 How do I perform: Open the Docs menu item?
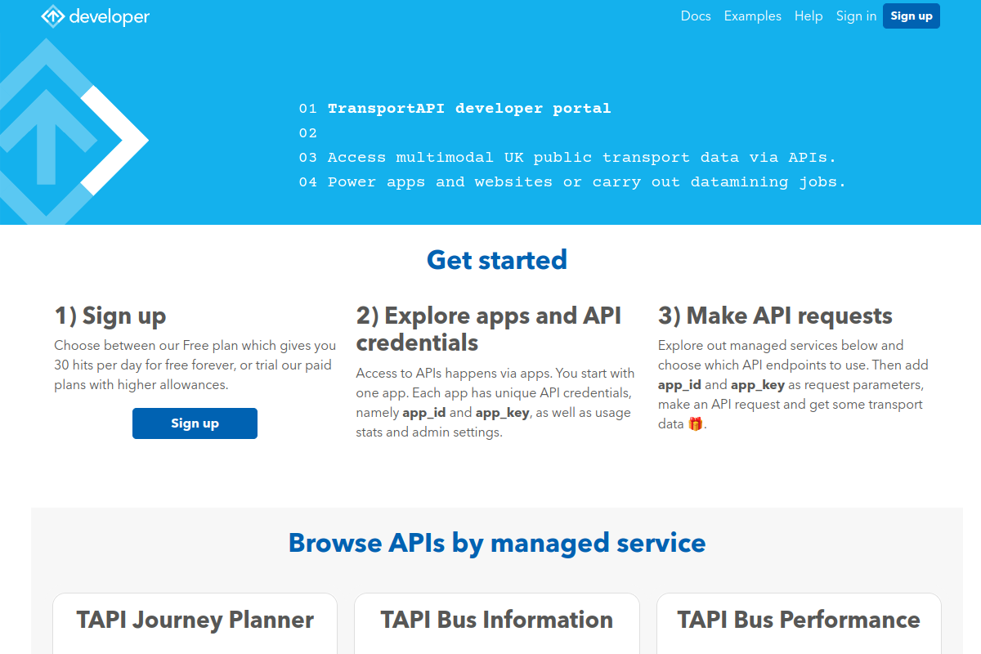(x=696, y=16)
